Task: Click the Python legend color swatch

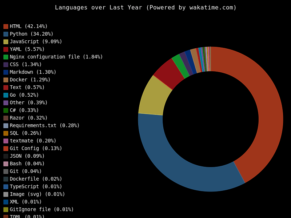Action: [6, 34]
